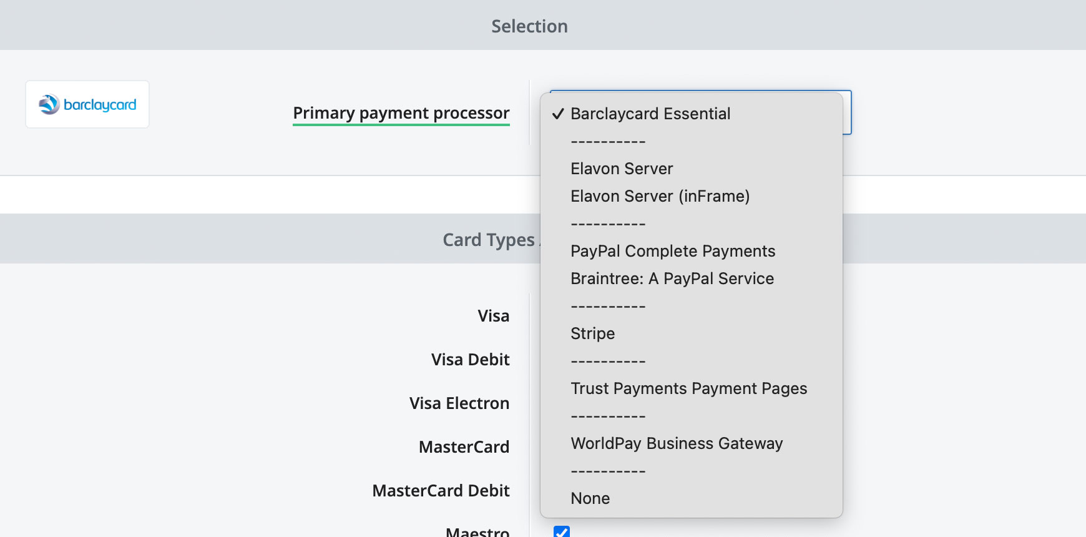The height and width of the screenshot is (537, 1086).
Task: Select WorldPay Business Gateway option
Action: pos(676,443)
